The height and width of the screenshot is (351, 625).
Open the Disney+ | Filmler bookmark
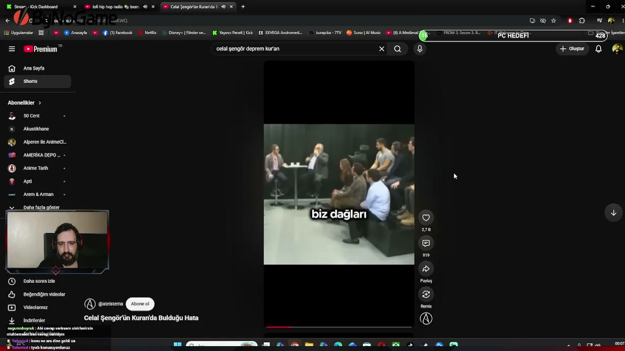[x=184, y=33]
